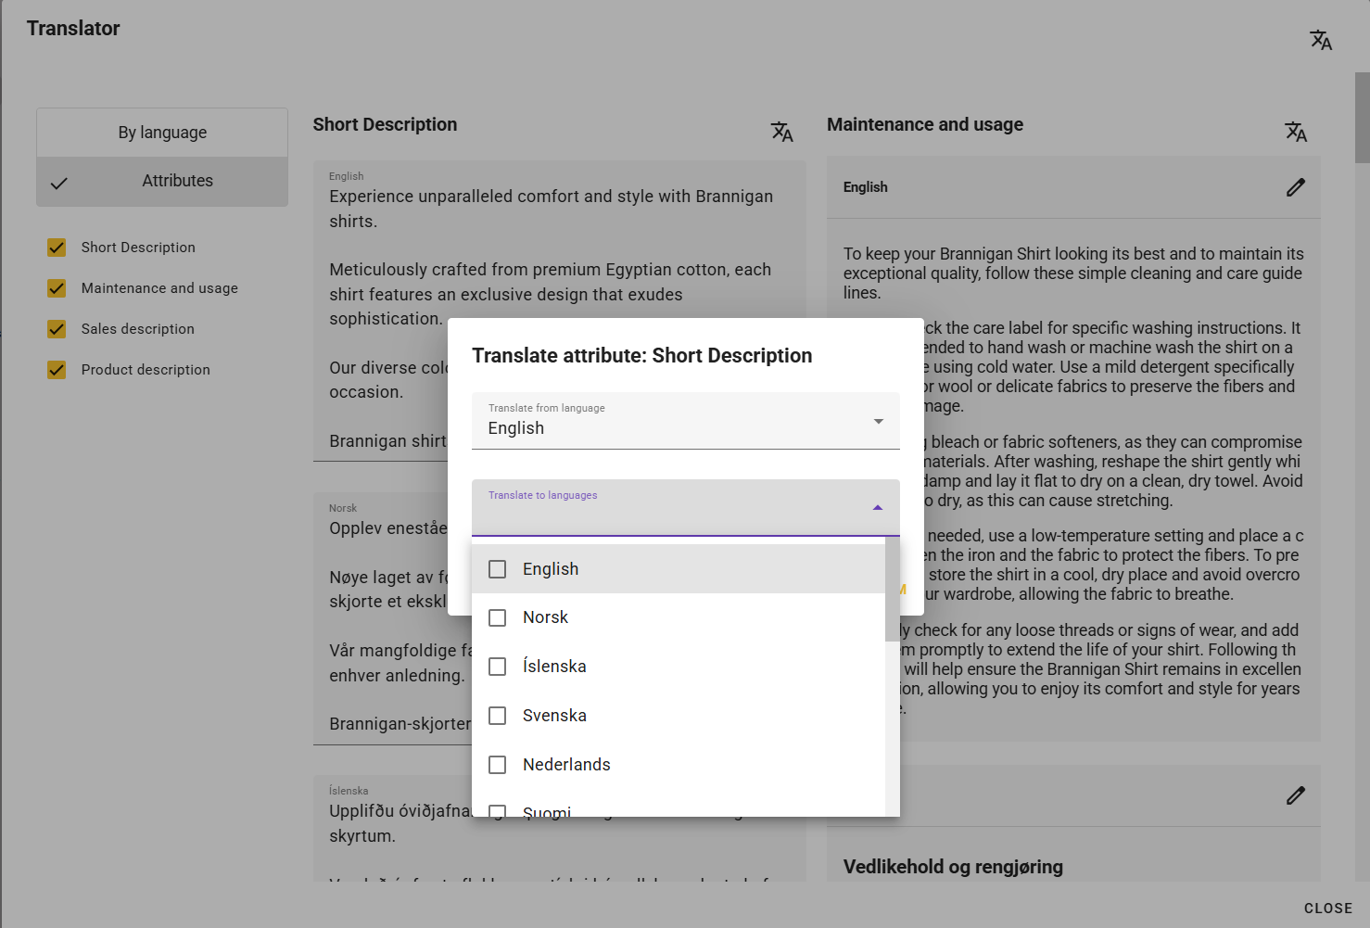Uncheck the Sales description attribute checkbox
This screenshot has width=1370, height=928.
click(57, 329)
